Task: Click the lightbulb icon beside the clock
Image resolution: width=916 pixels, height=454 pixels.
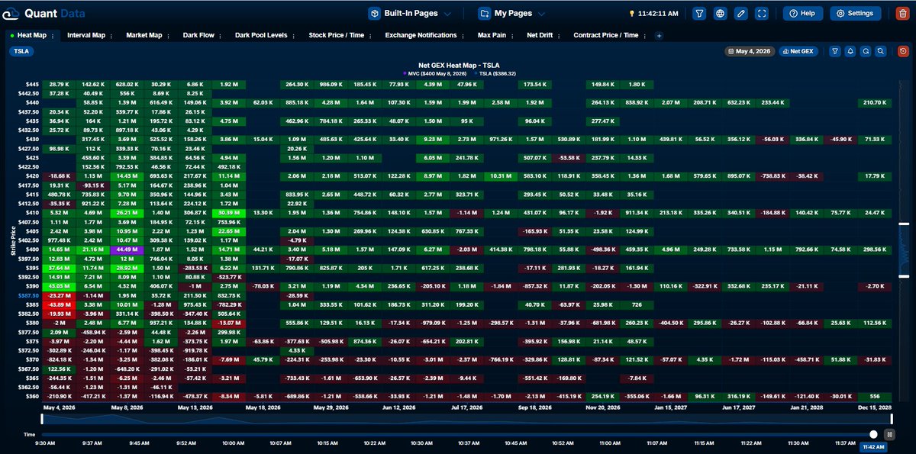Action: coord(631,14)
